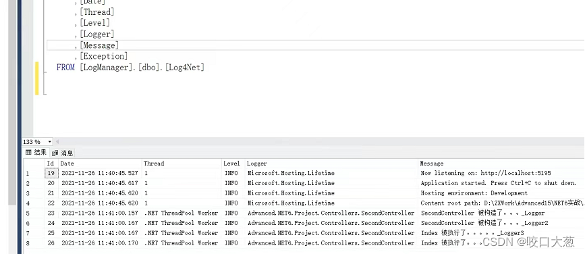The image size is (585, 254).
Task: Select the Id cell with value 26
Action: coord(51,243)
